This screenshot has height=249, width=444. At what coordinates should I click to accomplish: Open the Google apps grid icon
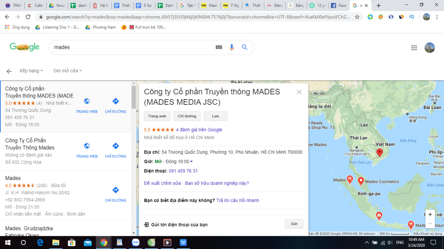click(414, 48)
